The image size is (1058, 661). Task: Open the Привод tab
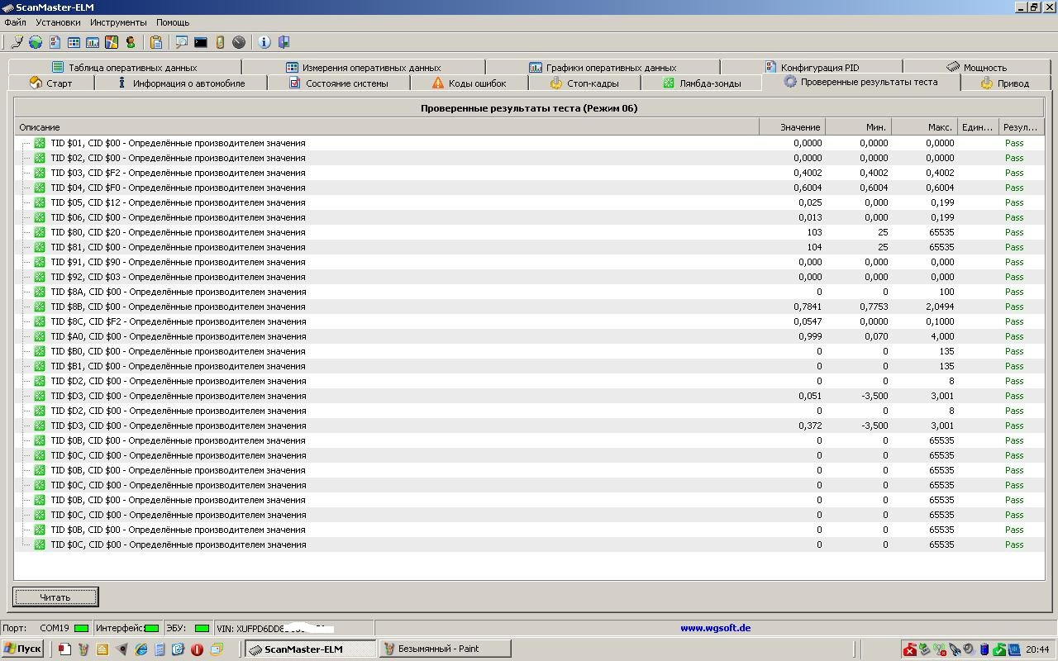click(1005, 83)
